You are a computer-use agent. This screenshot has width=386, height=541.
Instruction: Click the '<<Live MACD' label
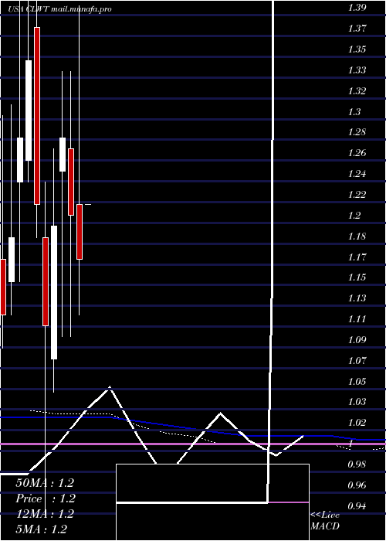coord(325,521)
